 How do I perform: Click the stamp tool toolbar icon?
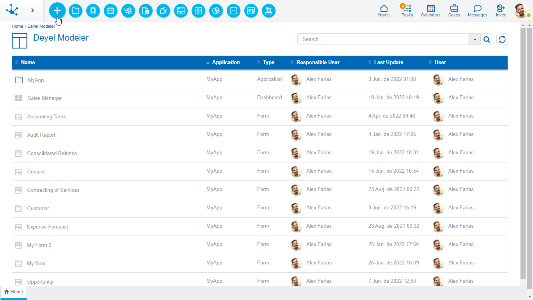tap(268, 11)
